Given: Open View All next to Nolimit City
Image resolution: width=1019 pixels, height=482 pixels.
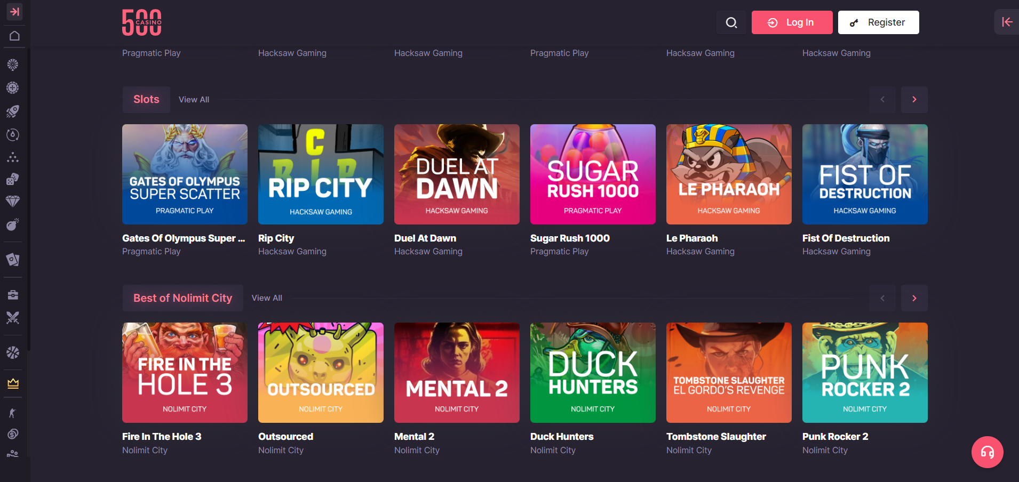Looking at the screenshot, I should tap(267, 298).
